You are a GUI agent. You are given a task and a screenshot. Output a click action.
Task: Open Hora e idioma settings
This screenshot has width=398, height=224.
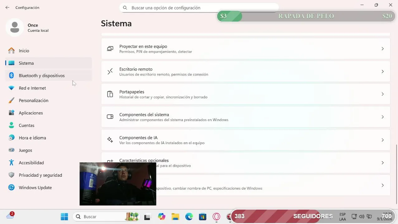pyautogui.click(x=49, y=138)
